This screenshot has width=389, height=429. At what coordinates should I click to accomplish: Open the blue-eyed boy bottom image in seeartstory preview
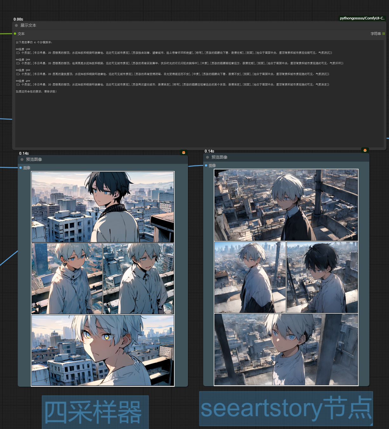point(286,350)
